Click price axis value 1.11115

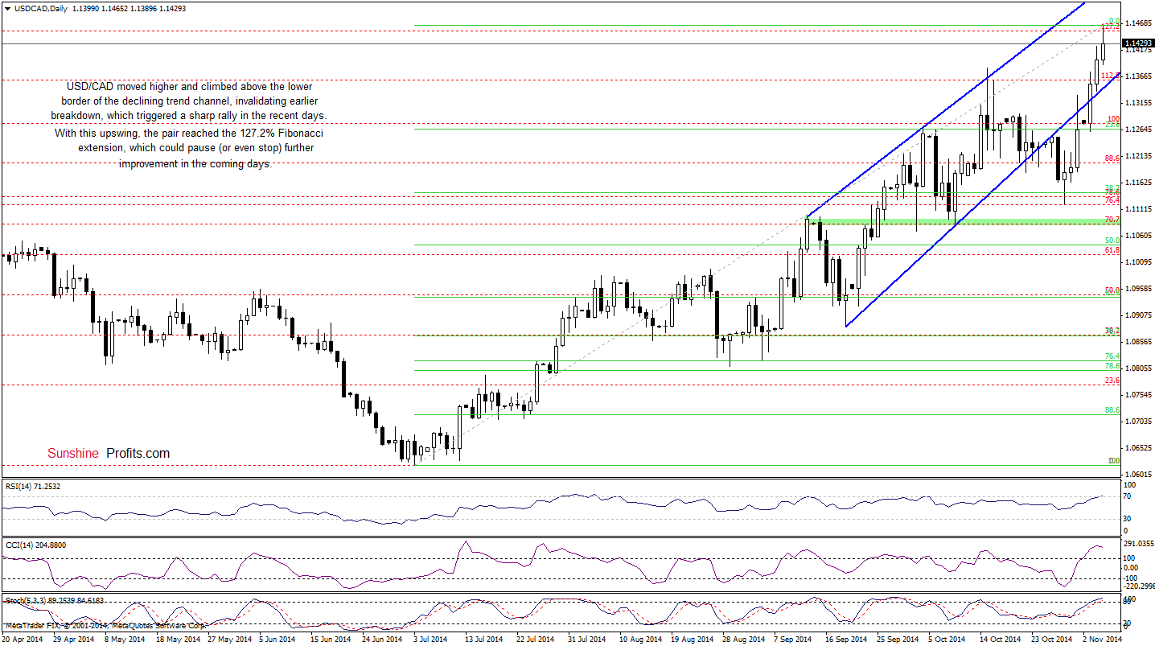coord(1137,209)
